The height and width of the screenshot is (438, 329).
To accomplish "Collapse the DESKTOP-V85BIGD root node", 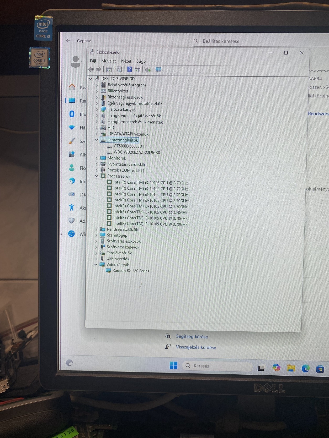I will pyautogui.click(x=91, y=79).
